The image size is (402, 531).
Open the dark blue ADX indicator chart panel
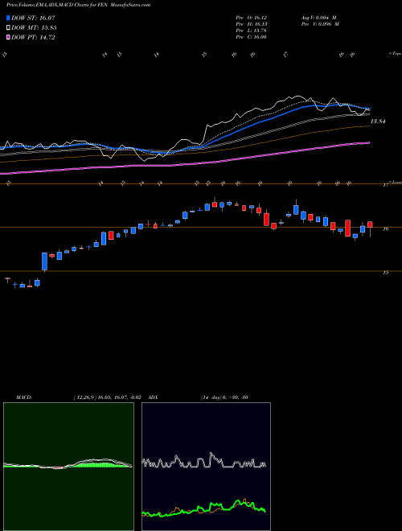point(206,467)
